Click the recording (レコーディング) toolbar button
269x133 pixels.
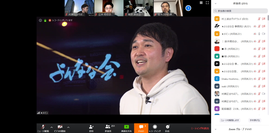tap(155, 128)
